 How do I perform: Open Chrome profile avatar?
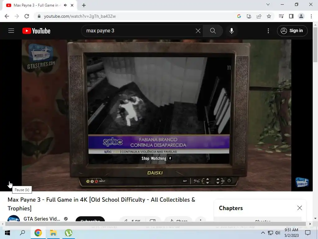[301, 16]
